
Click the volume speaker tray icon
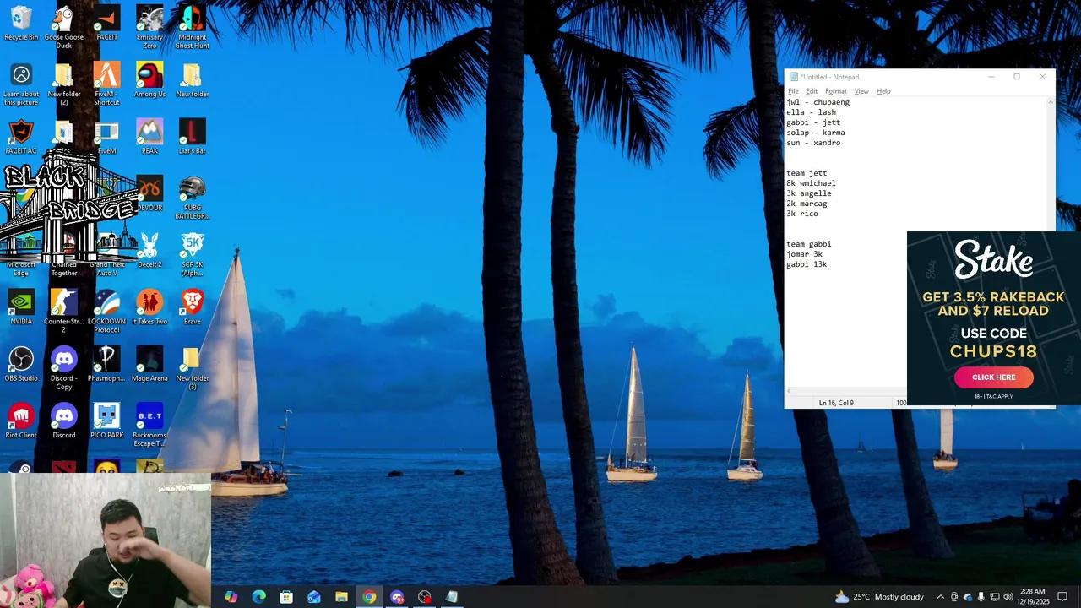pyautogui.click(x=1008, y=597)
